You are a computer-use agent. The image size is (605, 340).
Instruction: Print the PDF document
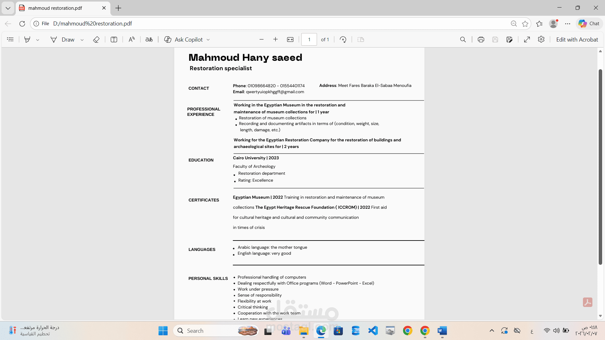(481, 39)
